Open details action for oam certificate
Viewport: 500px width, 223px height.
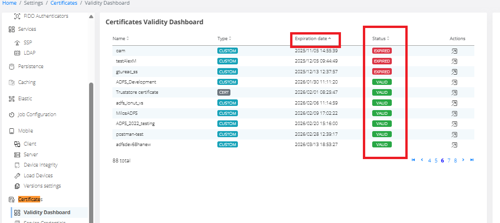[x=454, y=51]
